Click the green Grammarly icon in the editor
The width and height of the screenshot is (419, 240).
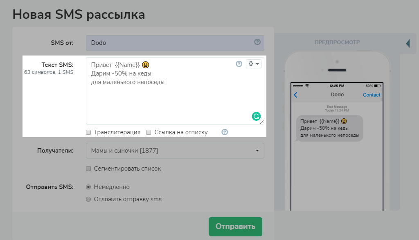pyautogui.click(x=256, y=116)
